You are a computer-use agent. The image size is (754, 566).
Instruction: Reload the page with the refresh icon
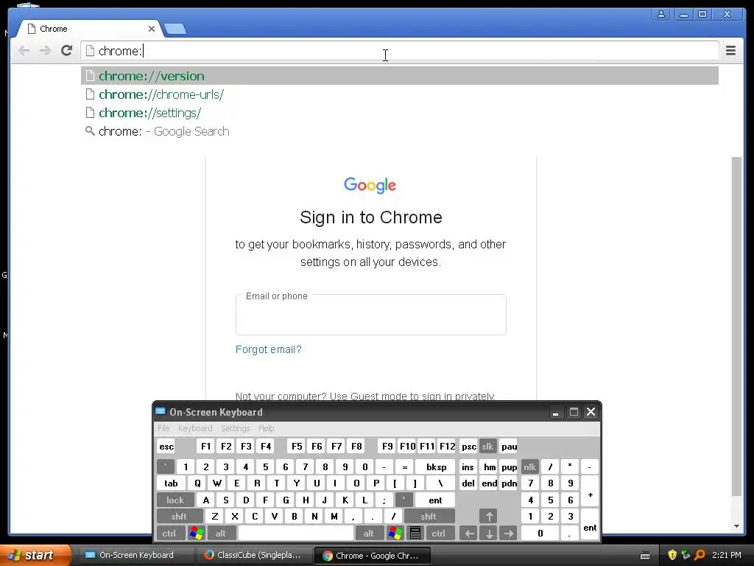[66, 51]
